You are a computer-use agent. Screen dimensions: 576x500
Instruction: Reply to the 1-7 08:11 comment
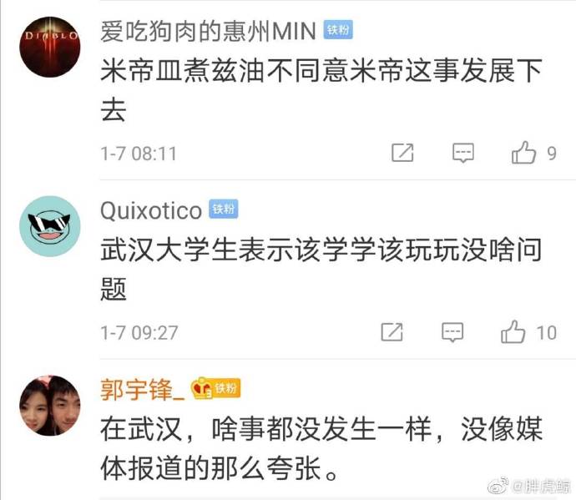462,153
